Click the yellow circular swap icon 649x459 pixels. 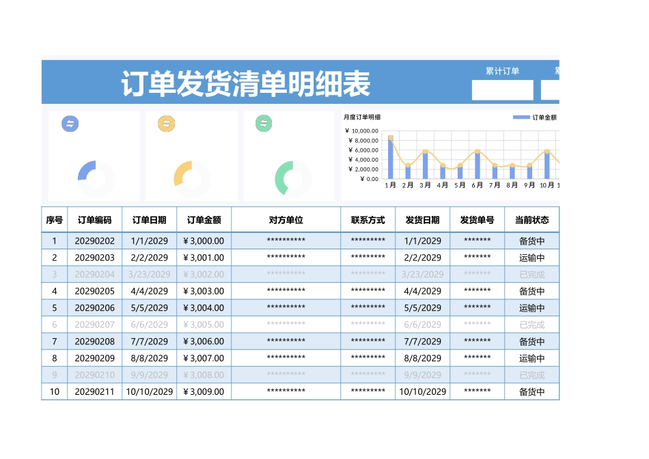click(167, 124)
